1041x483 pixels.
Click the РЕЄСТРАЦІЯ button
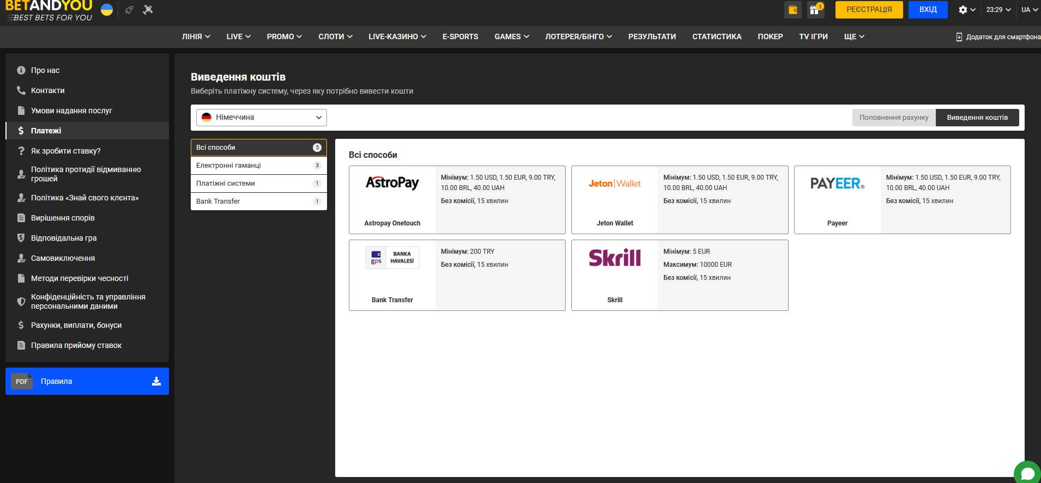coord(869,10)
